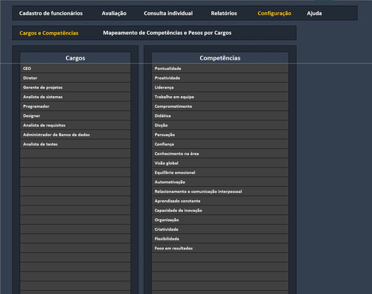372x294 pixels.
Task: Select Criatividade row
Action: tap(220, 229)
